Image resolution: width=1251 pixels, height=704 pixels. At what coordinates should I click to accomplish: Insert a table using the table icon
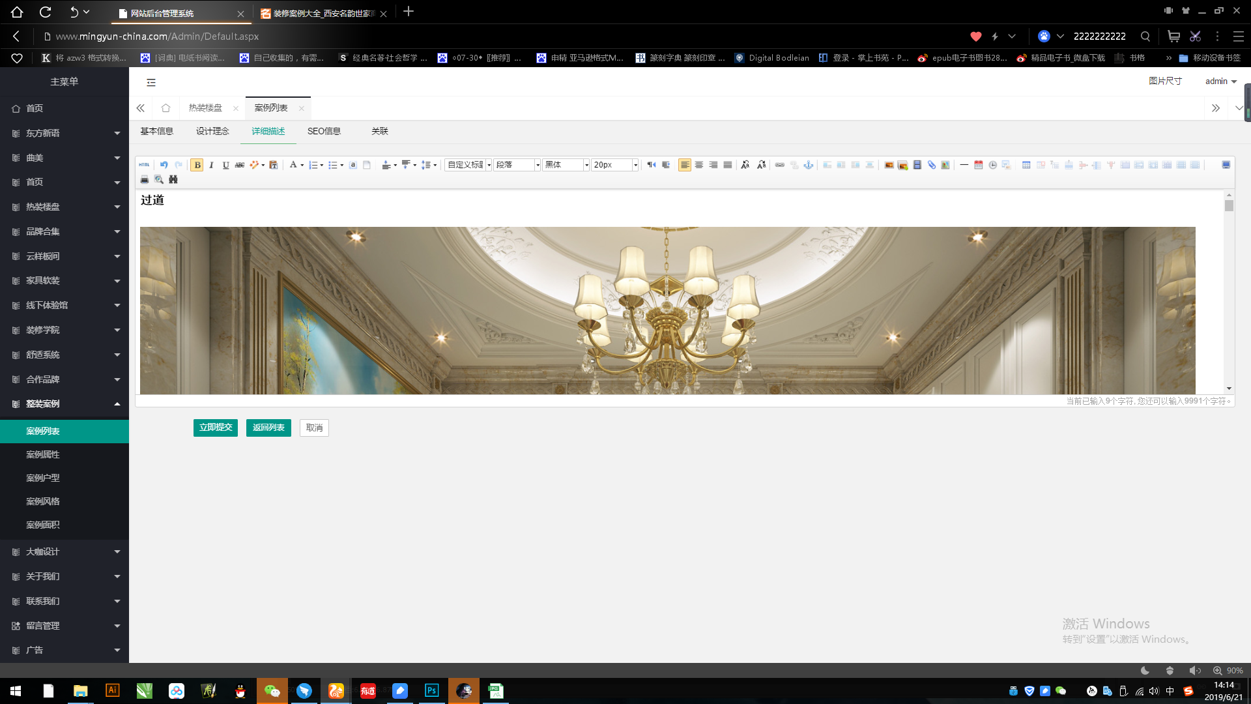pyautogui.click(x=1026, y=165)
